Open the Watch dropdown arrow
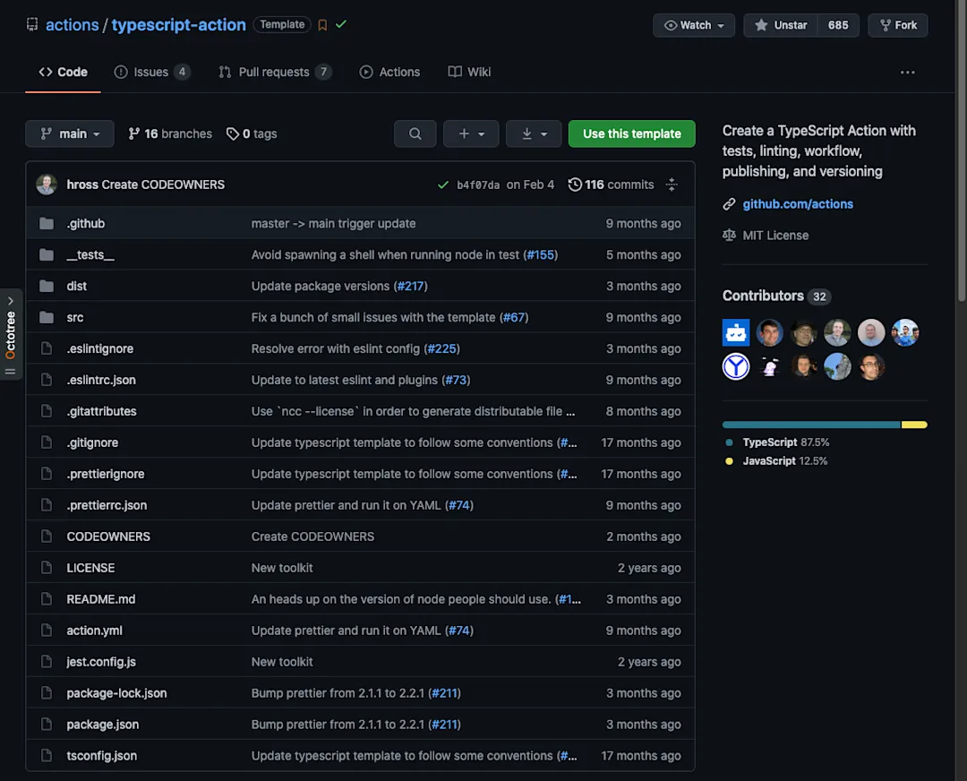This screenshot has width=967, height=781. 721,25
